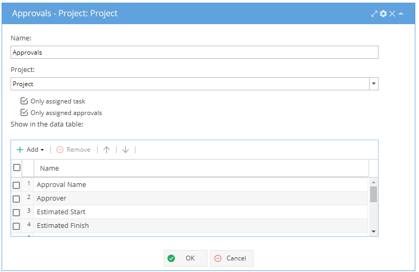
Task: Toggle Only assigned approvals checkbox
Action: tap(24, 112)
